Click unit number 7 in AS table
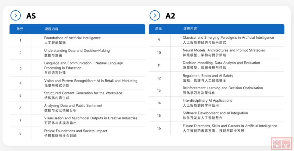The width and height of the screenshot is (294, 151). 20,120
